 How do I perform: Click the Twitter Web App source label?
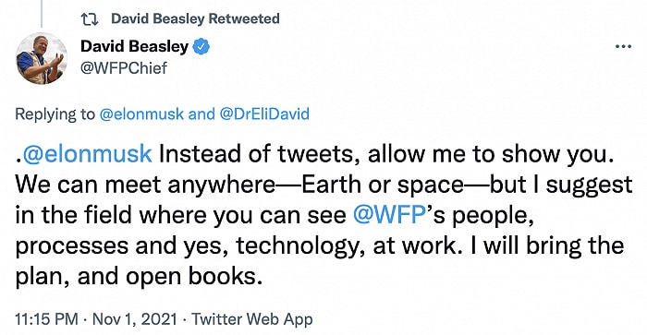(x=251, y=319)
